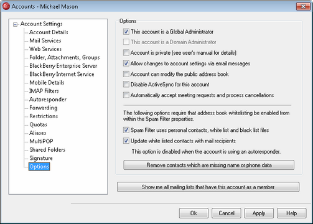
Task: Open Account Details page
Action: click(49, 32)
